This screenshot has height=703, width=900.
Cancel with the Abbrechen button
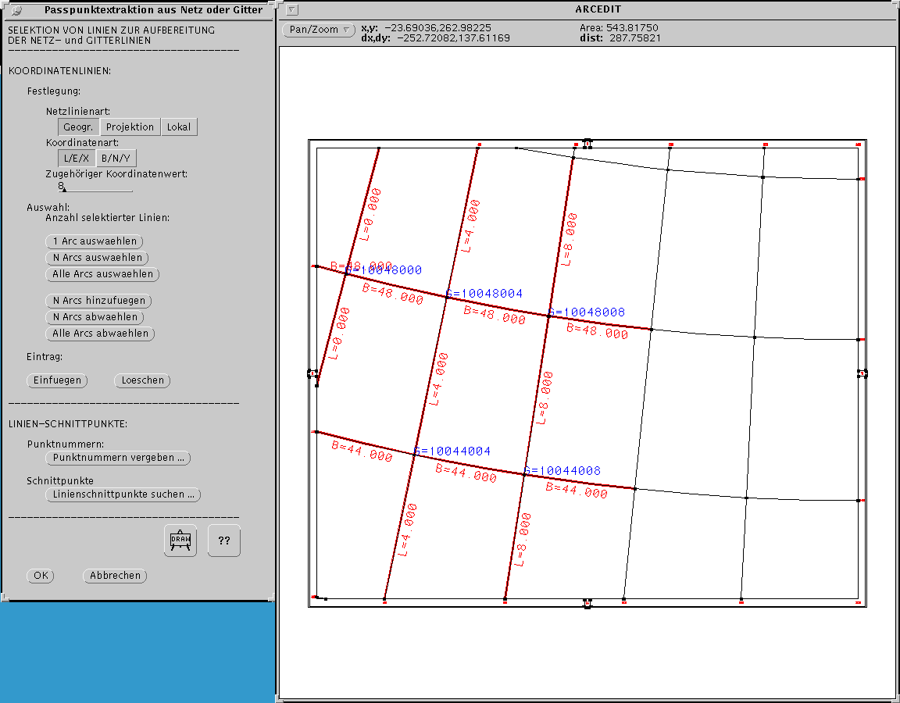tap(115, 576)
